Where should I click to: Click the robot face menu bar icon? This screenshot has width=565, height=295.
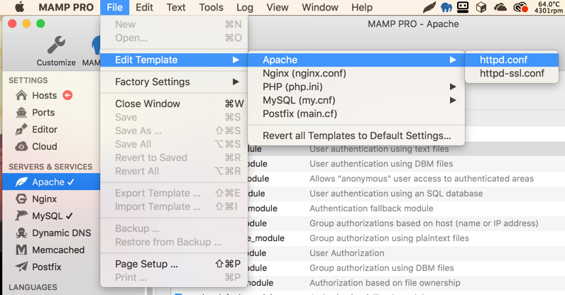[x=463, y=7]
